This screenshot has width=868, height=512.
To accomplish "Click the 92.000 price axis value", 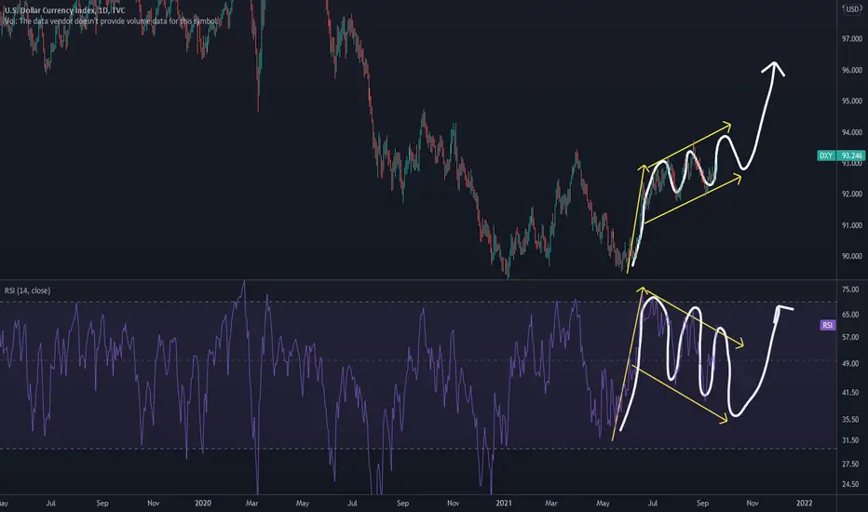I will click(852, 195).
